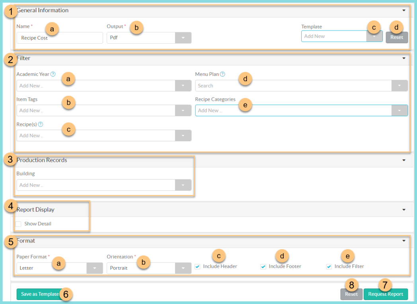The height and width of the screenshot is (304, 417).
Task: Collapse the Production Records section arrow
Action: [404, 160]
